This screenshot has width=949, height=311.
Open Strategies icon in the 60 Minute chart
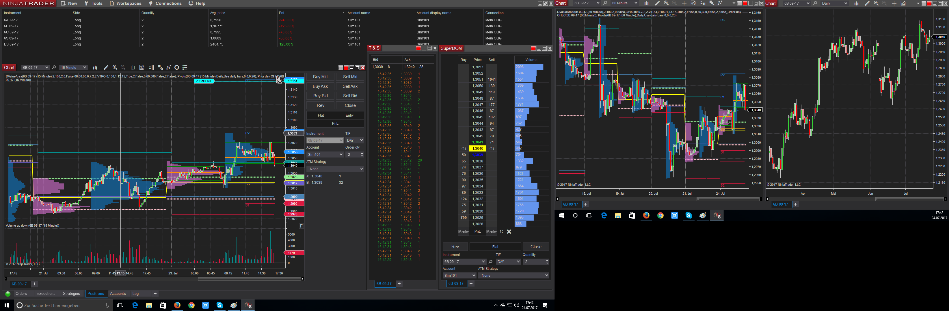tap(720, 3)
